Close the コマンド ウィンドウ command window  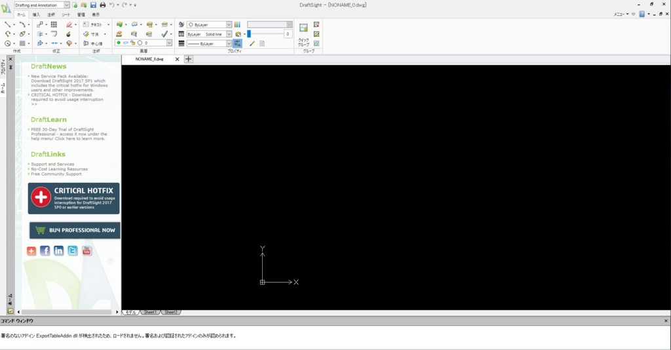(x=666, y=321)
